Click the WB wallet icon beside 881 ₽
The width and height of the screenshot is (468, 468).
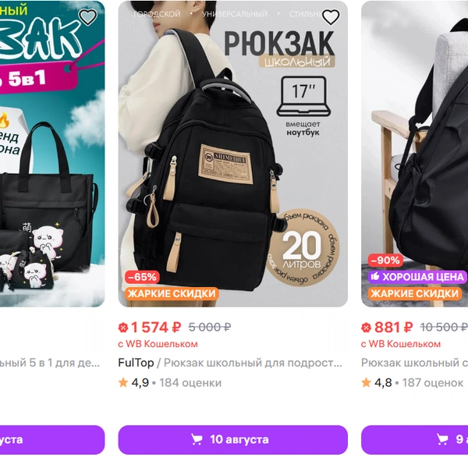coord(367,328)
